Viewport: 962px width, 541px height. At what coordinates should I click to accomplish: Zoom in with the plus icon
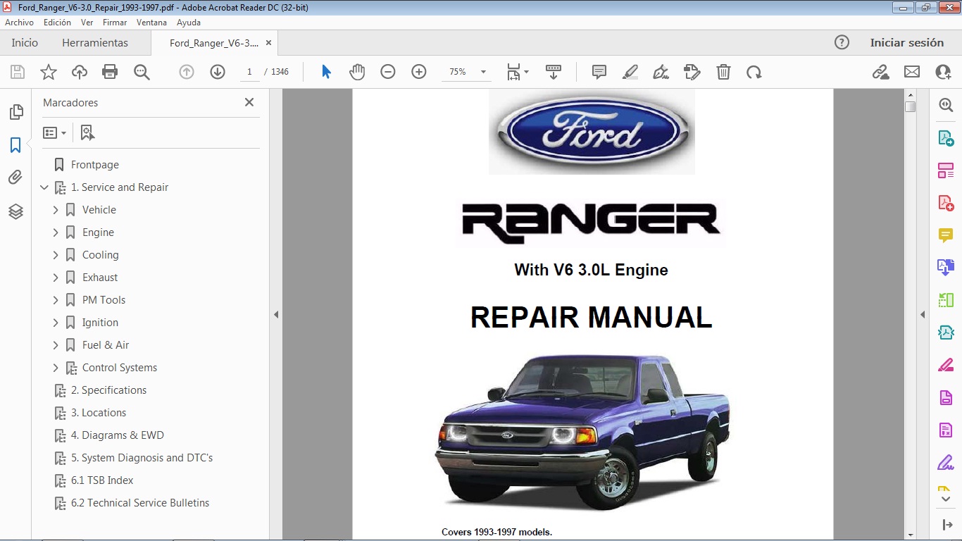419,71
